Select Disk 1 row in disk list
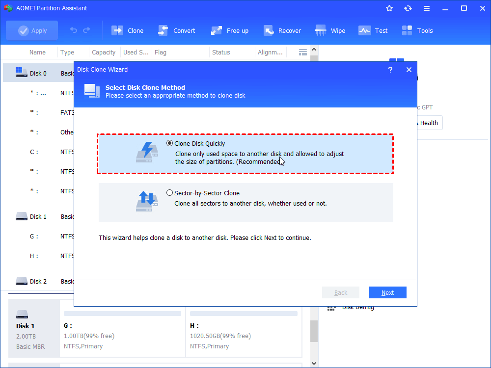This screenshot has width=491, height=368. pos(38,216)
